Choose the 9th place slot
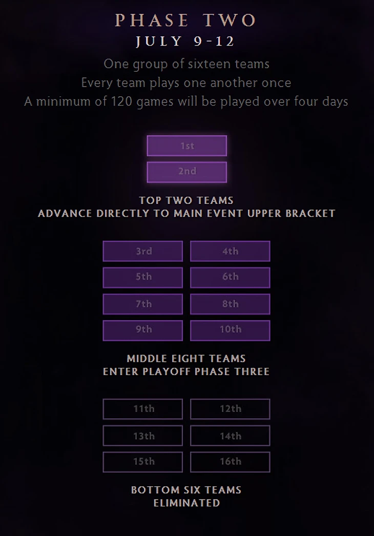 click(x=143, y=330)
